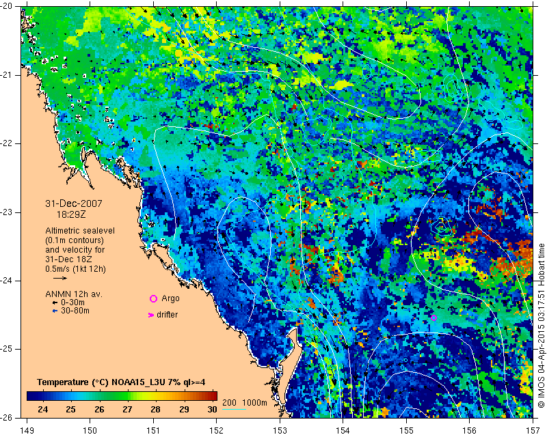This screenshot has width=547, height=437.
Task: Click the '(0.1m contours)' text
Action: (75, 240)
